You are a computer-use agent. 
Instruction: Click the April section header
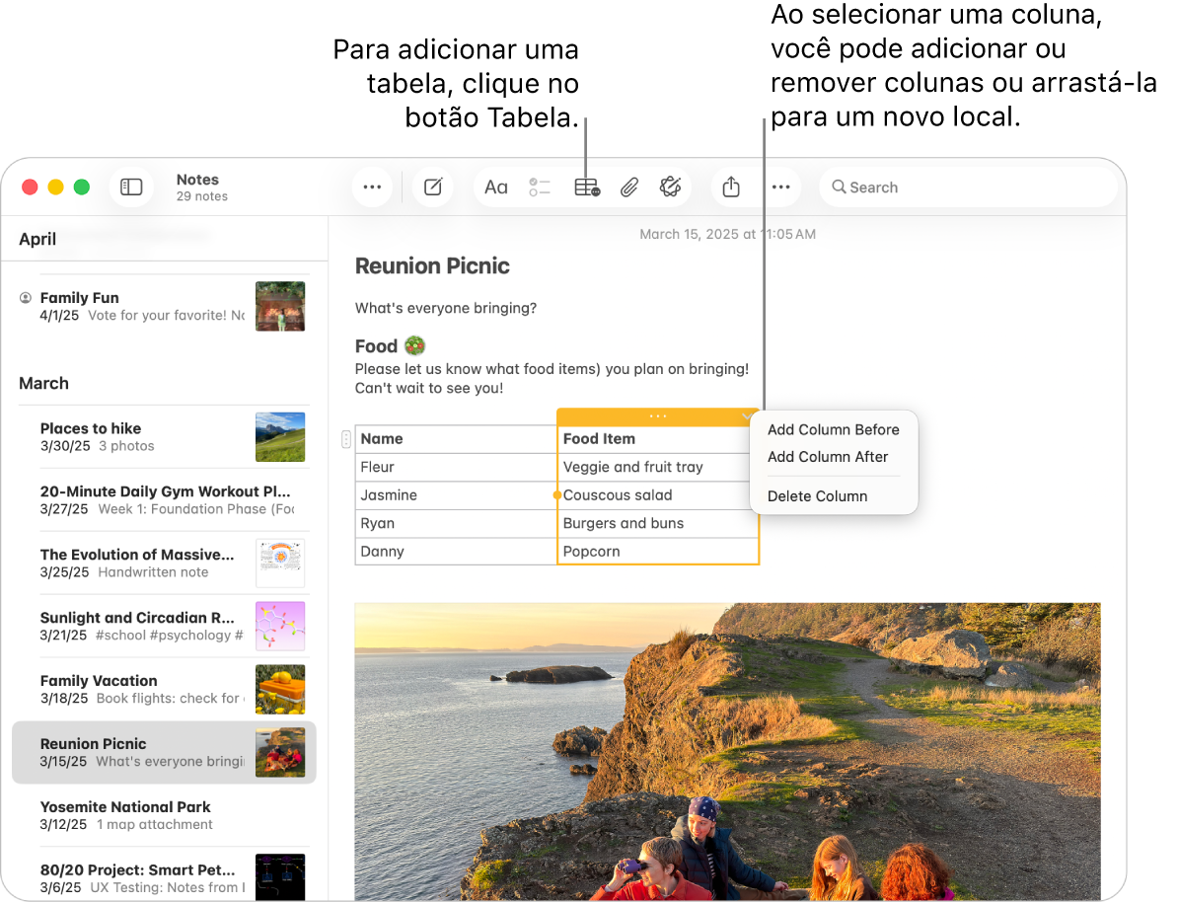point(37,239)
